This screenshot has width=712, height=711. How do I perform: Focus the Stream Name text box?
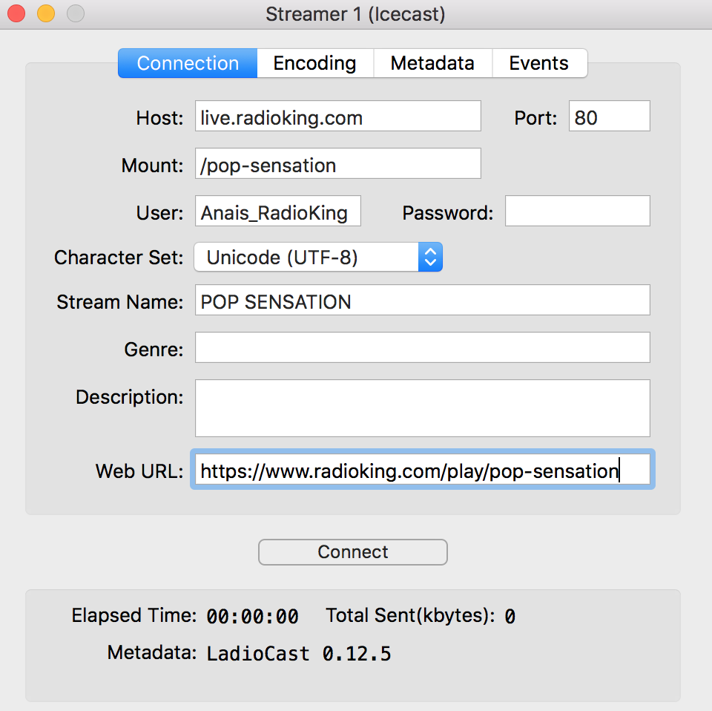[x=422, y=301]
